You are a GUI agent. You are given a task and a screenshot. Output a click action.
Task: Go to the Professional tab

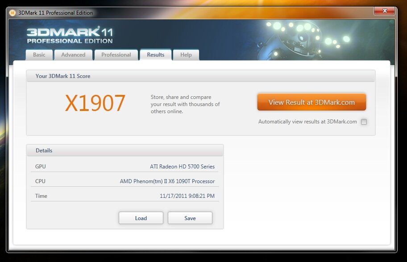click(x=116, y=55)
